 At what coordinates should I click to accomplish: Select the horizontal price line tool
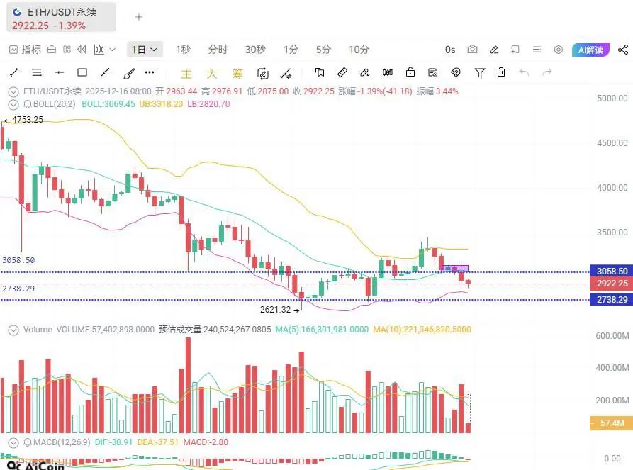[60, 73]
